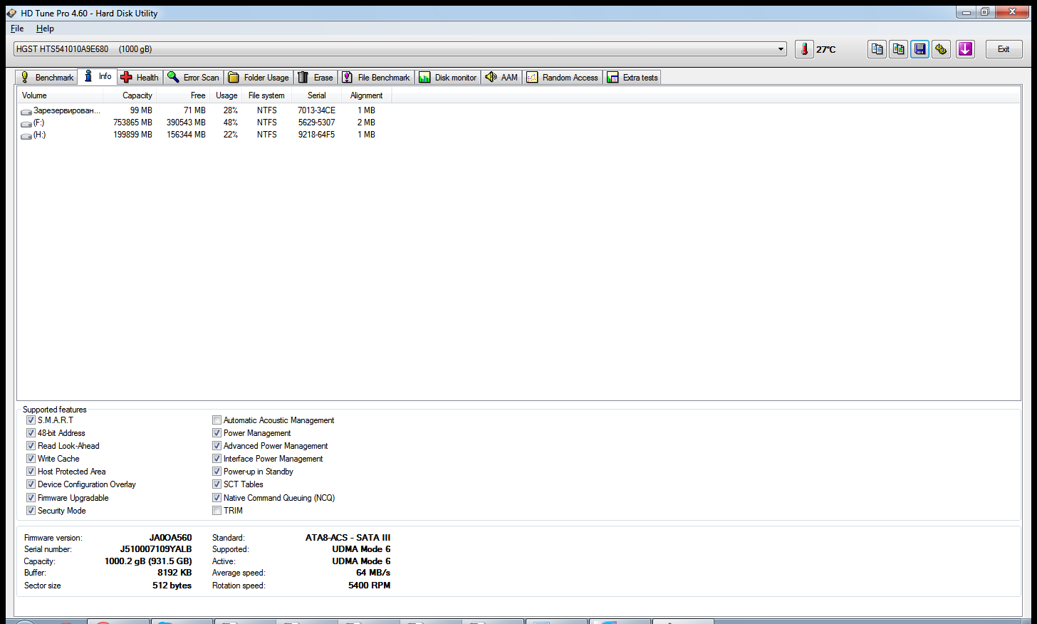1037x624 pixels.
Task: Click the thermometer temperature icon
Action: tap(804, 49)
